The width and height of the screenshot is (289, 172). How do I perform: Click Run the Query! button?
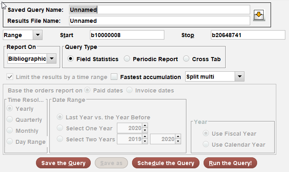[x=230, y=163]
